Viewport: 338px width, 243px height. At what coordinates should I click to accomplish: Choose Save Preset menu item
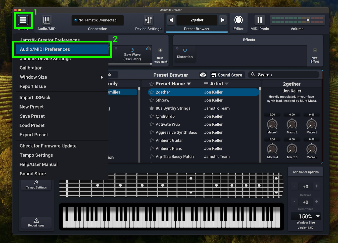click(62, 116)
